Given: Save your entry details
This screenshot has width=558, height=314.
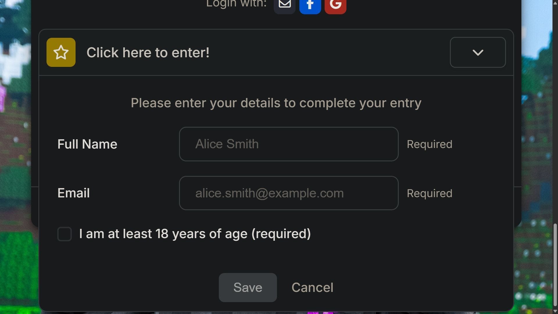Looking at the screenshot, I should click(x=247, y=287).
